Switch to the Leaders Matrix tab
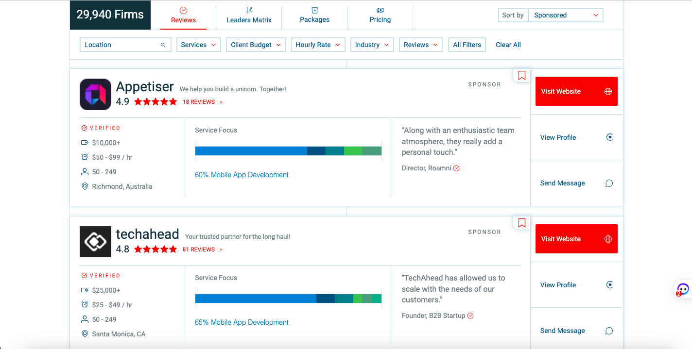Image resolution: width=692 pixels, height=349 pixels. click(x=249, y=15)
